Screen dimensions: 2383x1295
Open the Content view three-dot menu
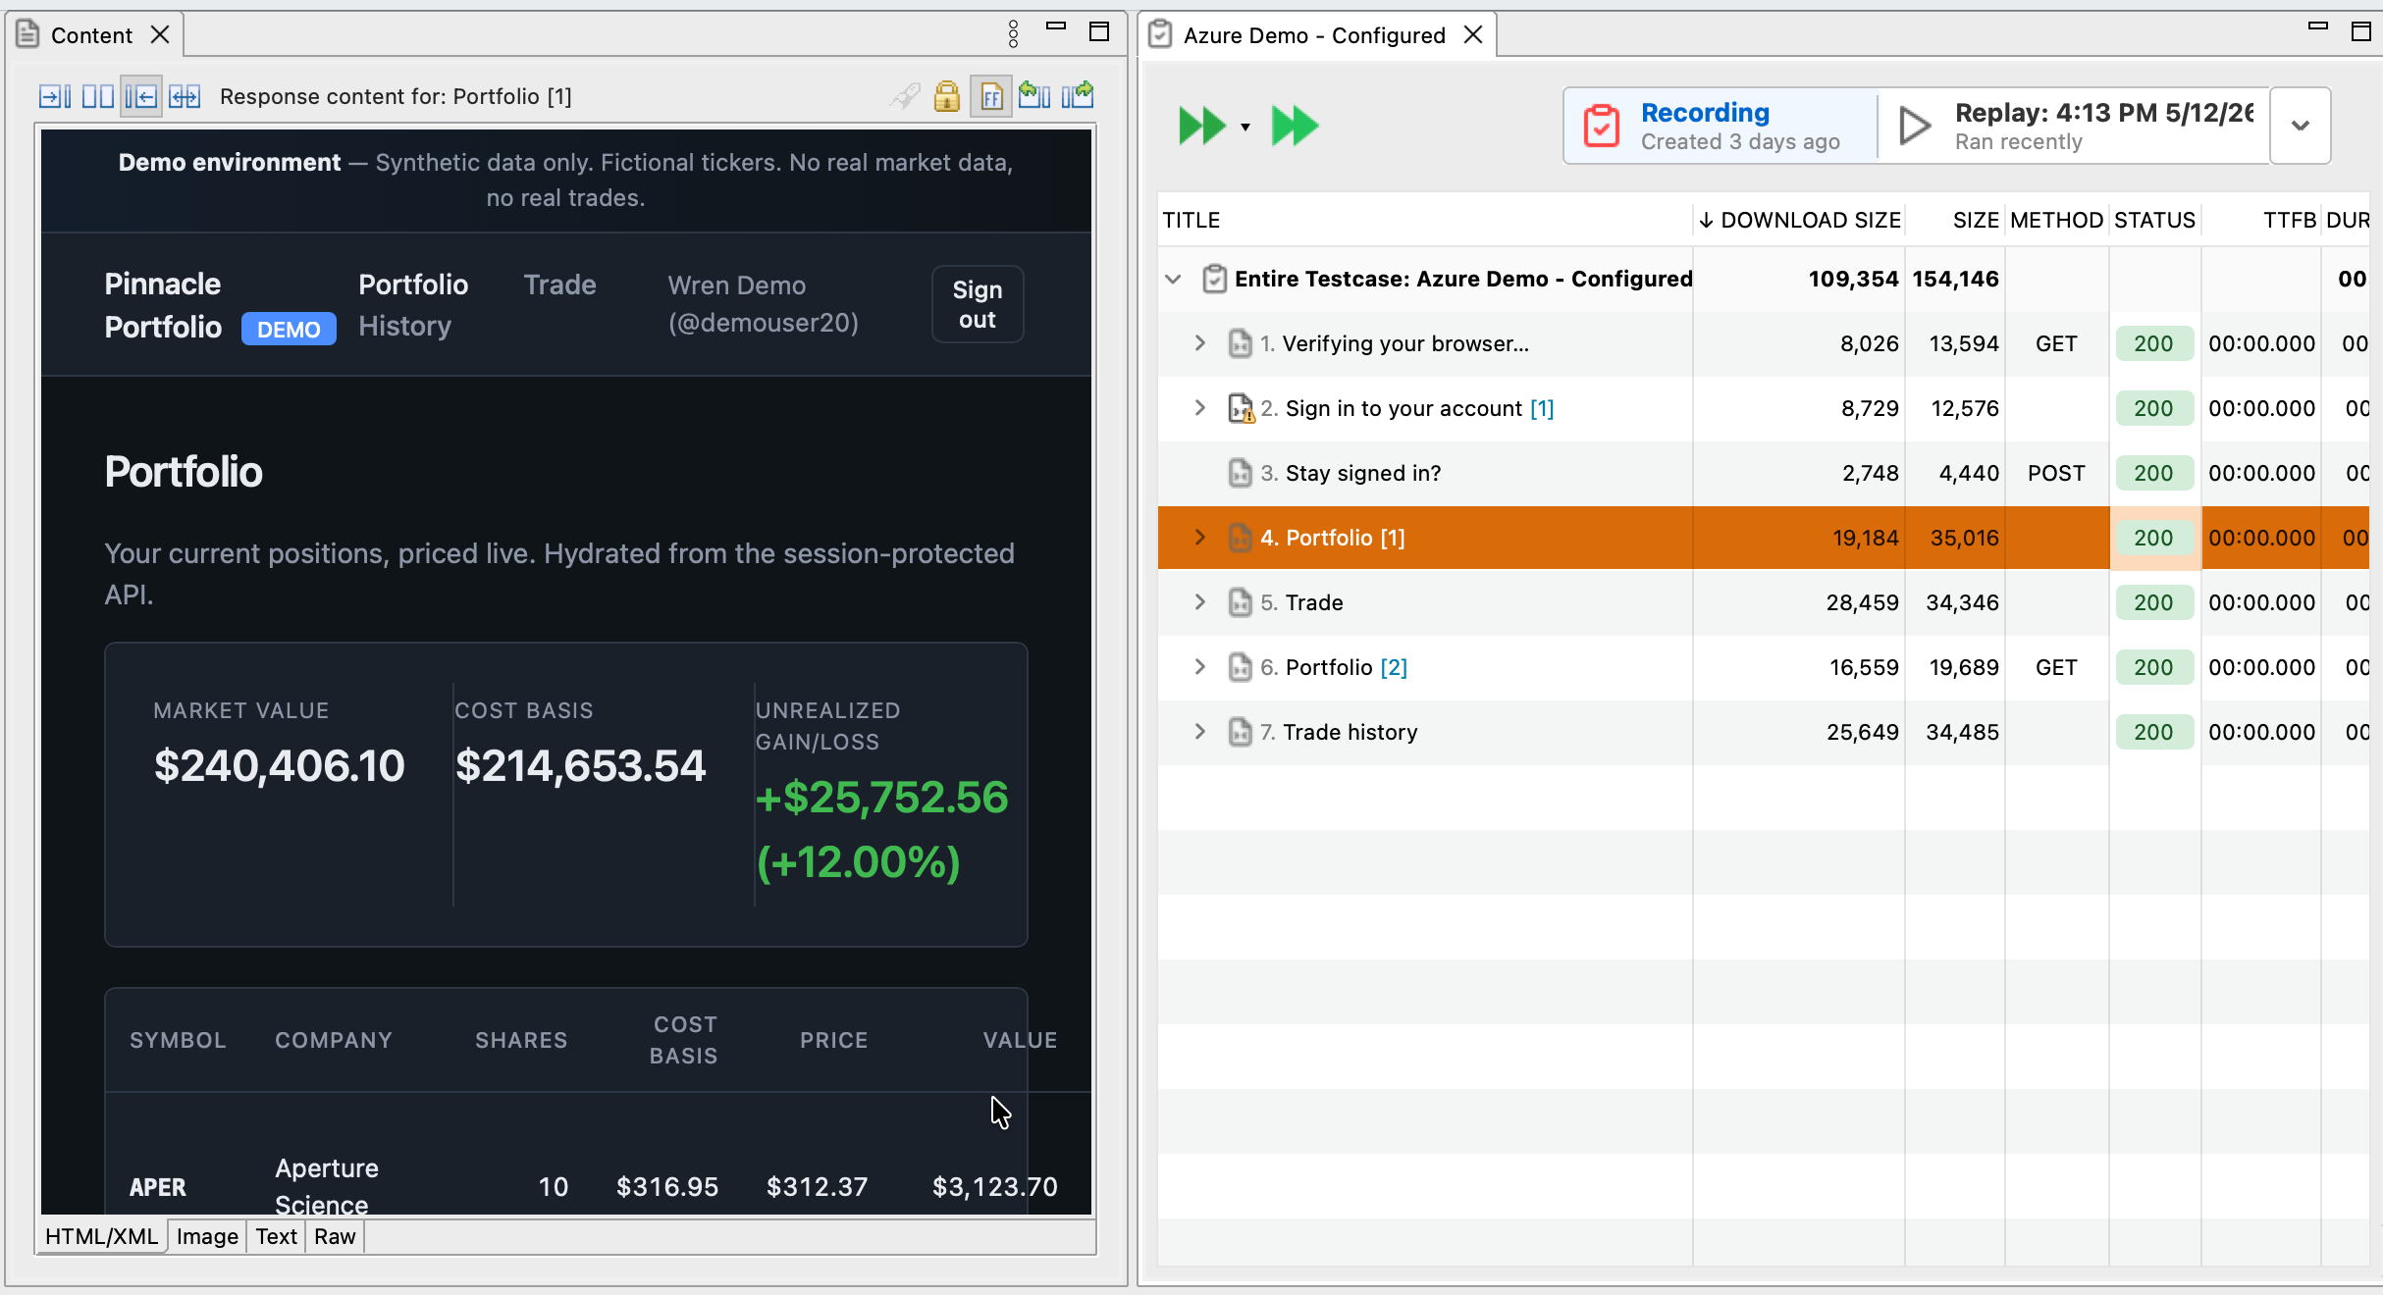coord(1014,33)
